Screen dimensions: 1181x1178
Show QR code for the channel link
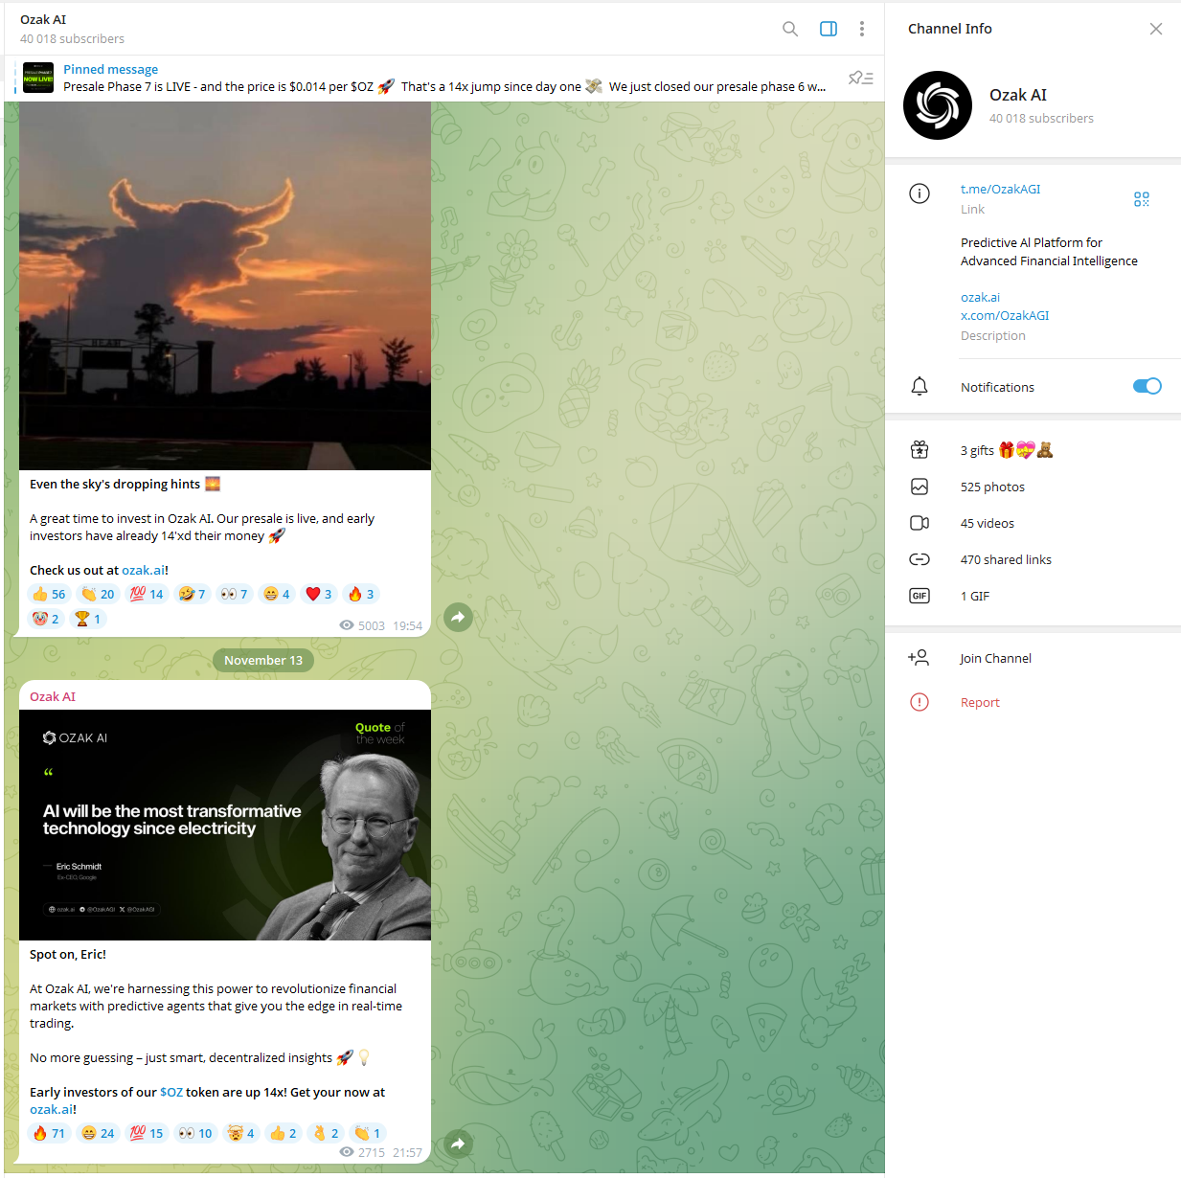coord(1141,199)
